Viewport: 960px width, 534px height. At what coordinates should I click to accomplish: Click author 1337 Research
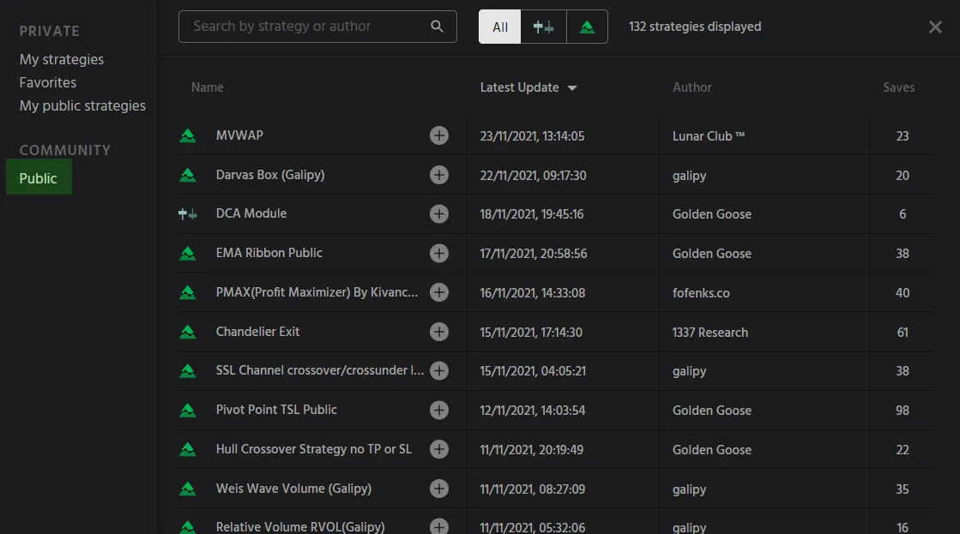point(710,333)
